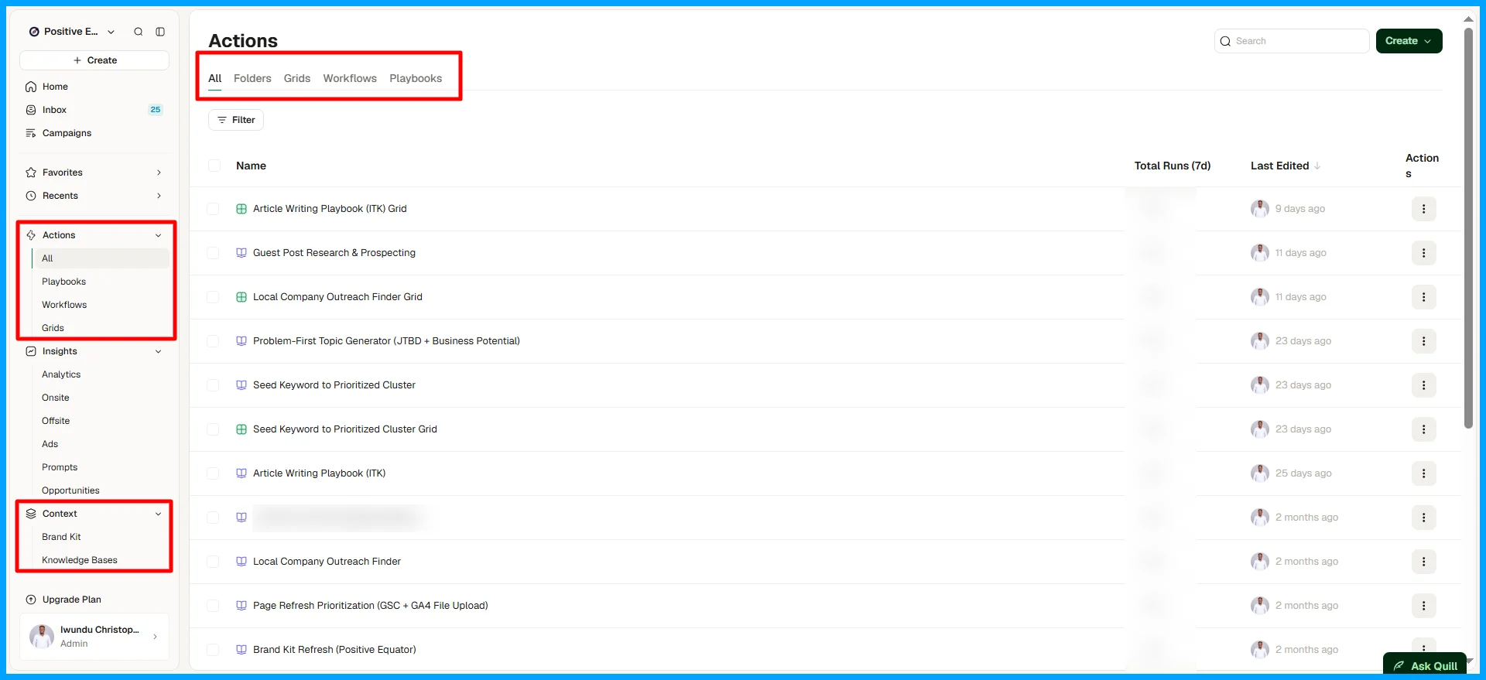The height and width of the screenshot is (680, 1486).
Task: Toggle the sidebar panel layout icon
Action: coord(160,32)
